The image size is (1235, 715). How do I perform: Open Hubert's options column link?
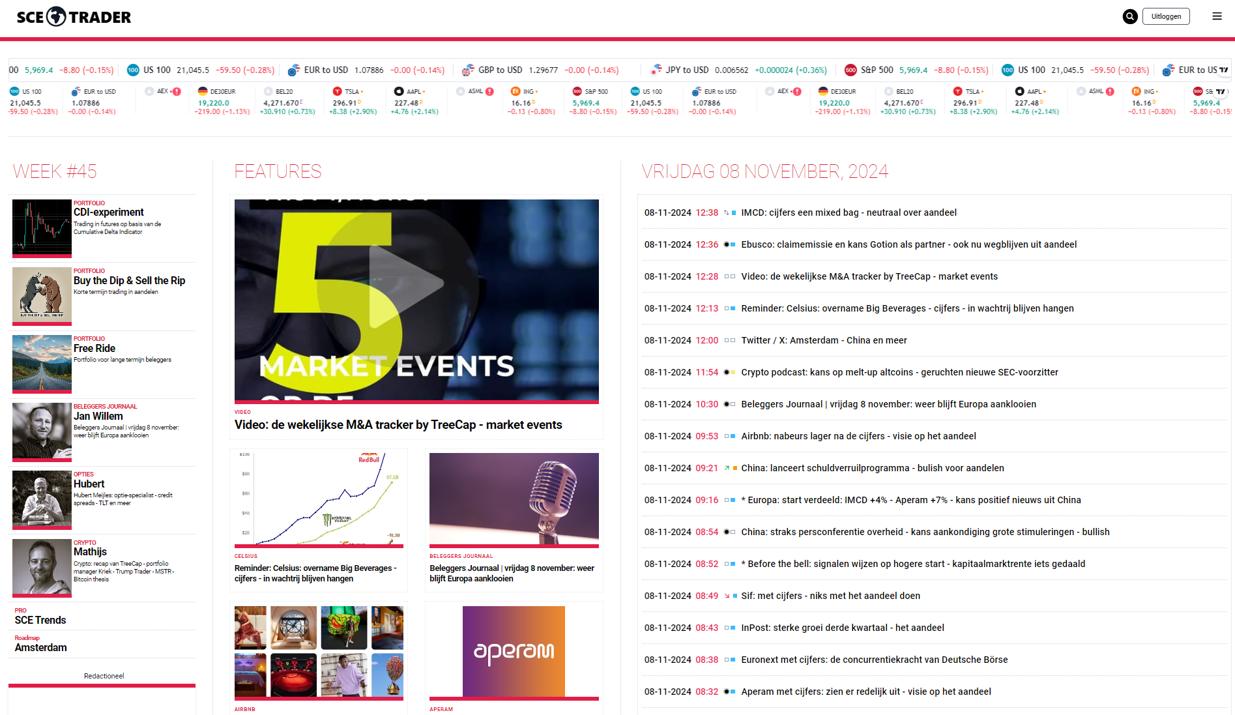(89, 484)
